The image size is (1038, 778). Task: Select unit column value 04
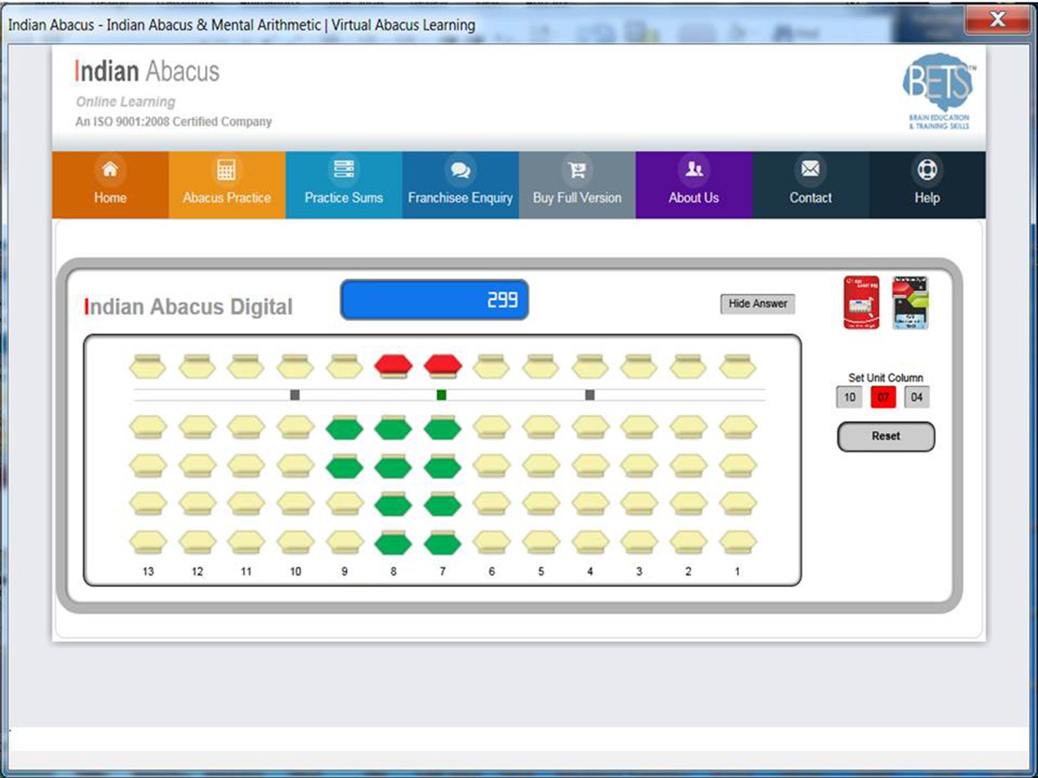tap(916, 397)
